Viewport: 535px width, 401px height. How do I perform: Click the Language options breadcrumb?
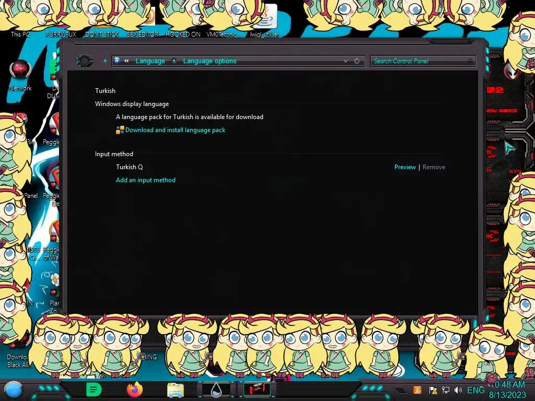click(210, 61)
